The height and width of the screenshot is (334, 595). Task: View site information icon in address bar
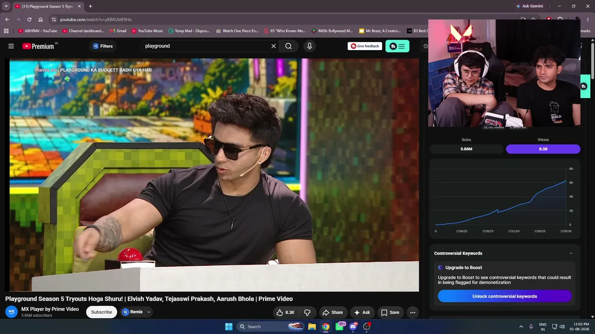tap(54, 19)
